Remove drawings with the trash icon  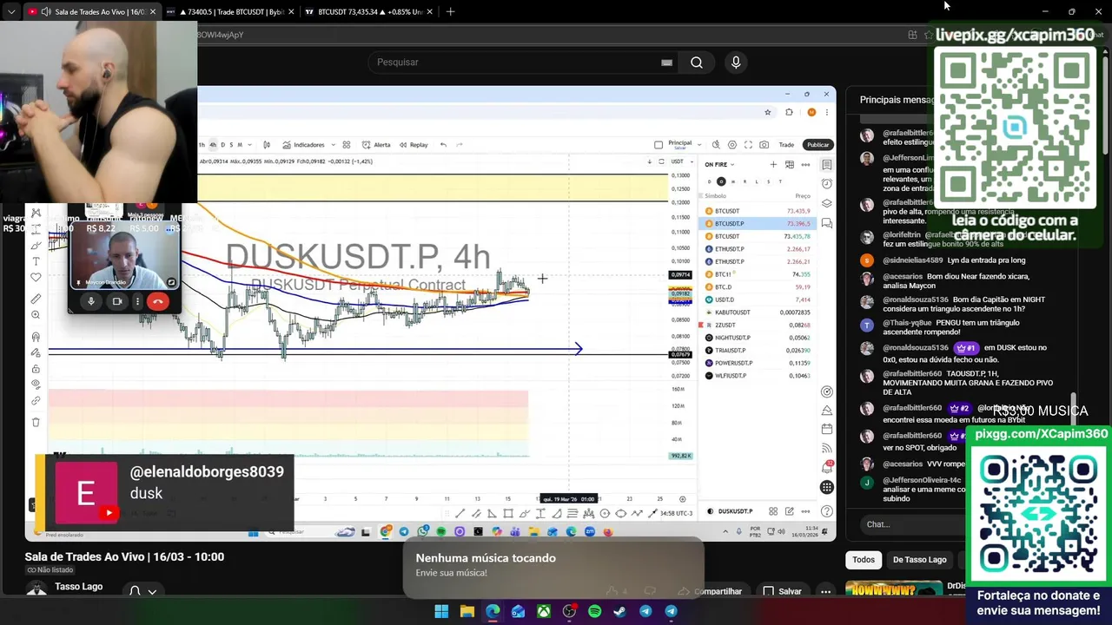click(36, 422)
